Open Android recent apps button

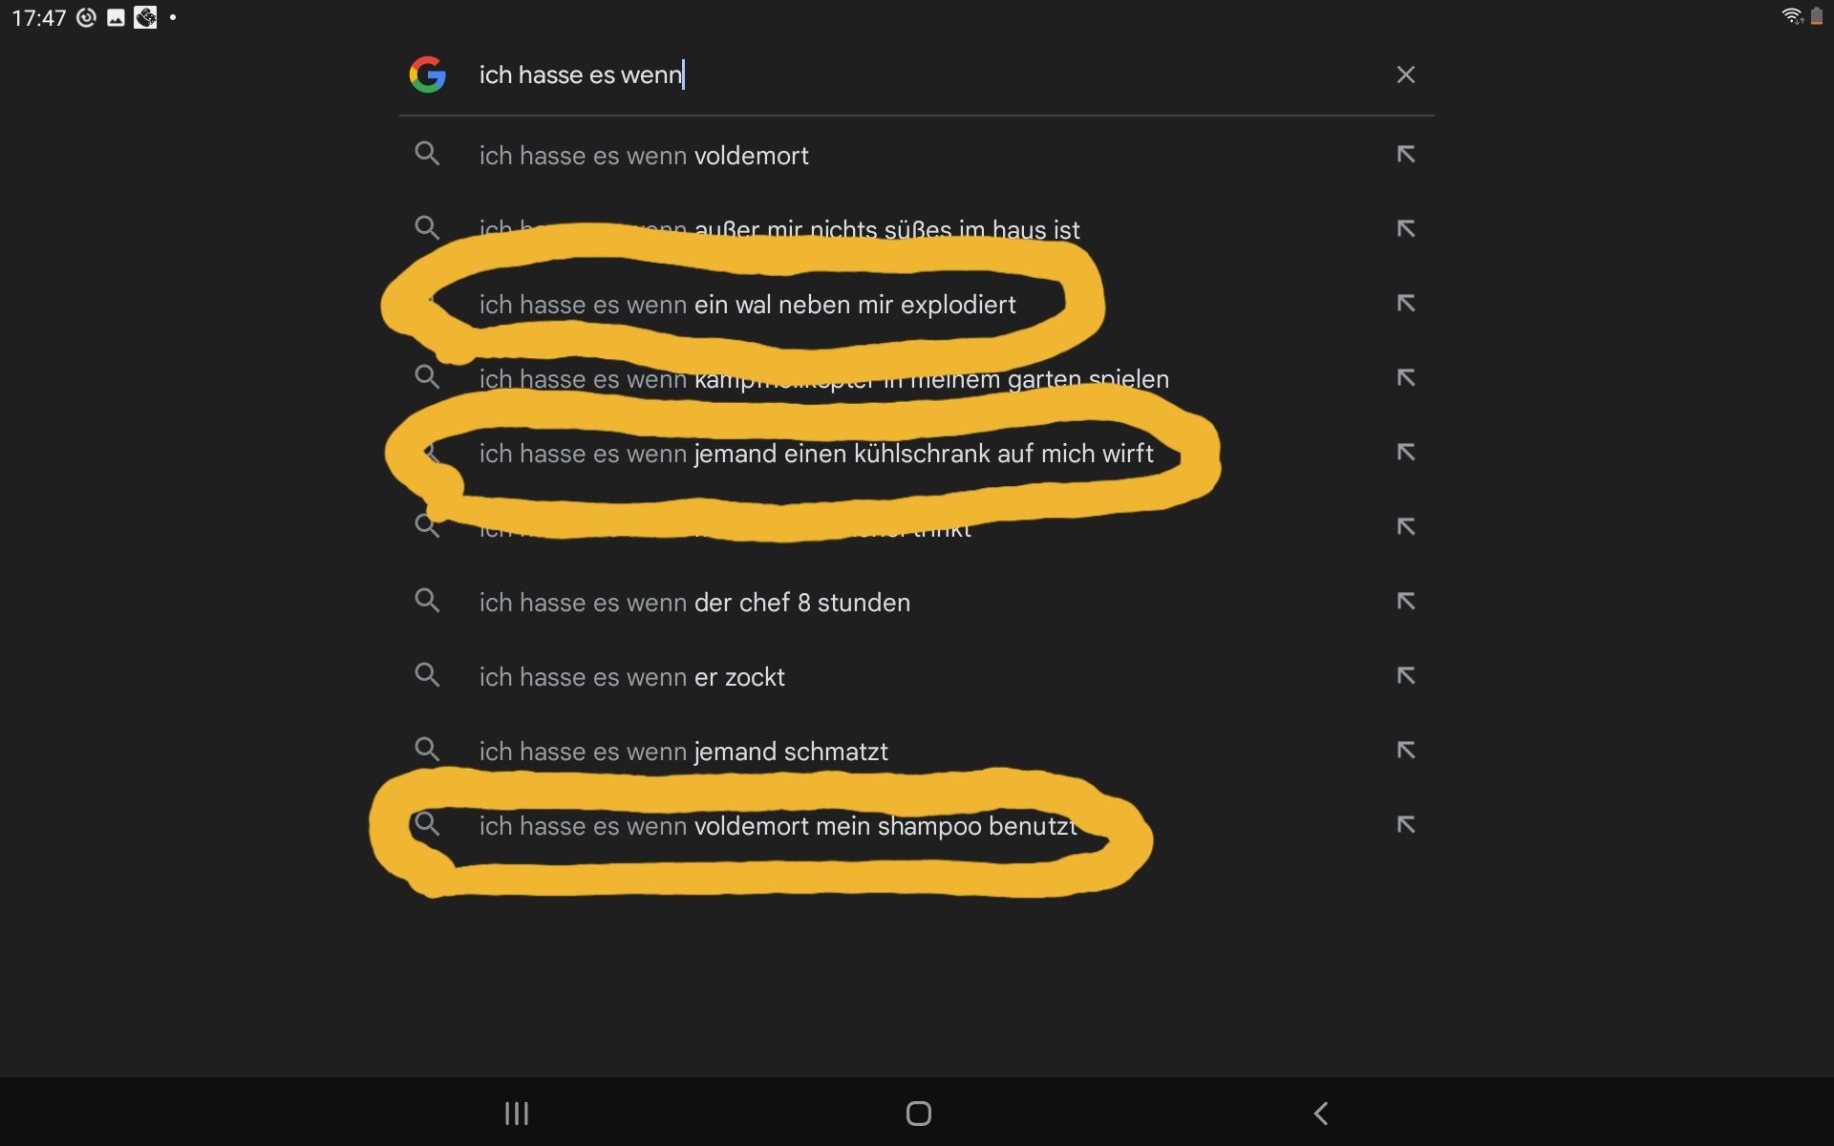coord(517,1113)
